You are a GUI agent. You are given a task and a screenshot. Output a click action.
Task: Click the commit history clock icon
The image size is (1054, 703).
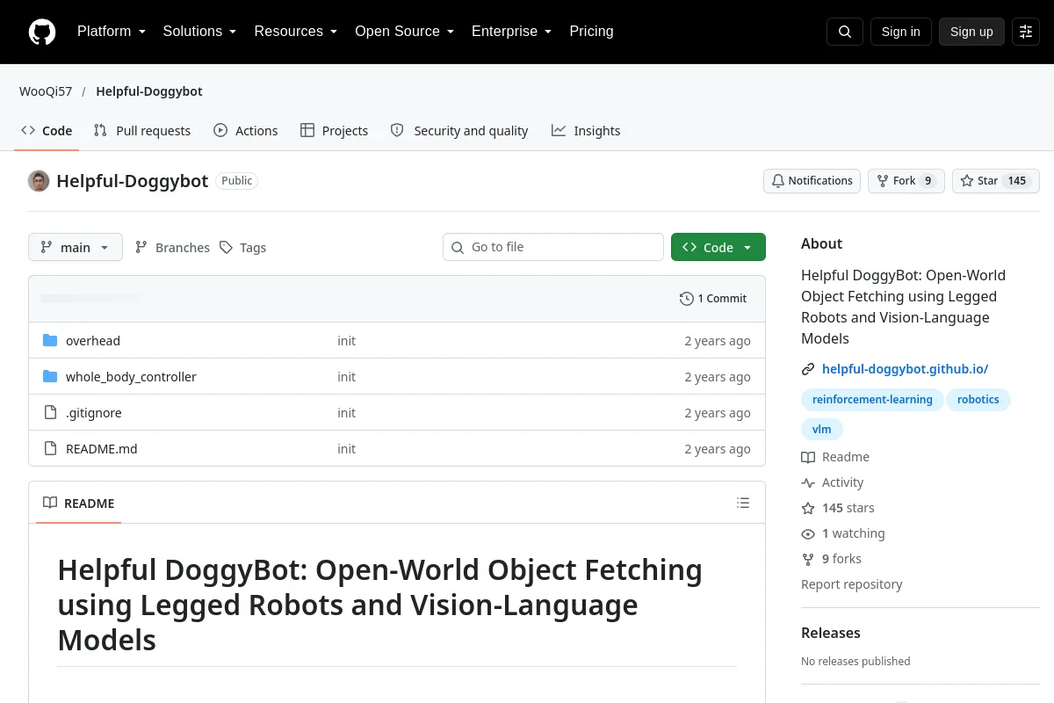(x=687, y=299)
